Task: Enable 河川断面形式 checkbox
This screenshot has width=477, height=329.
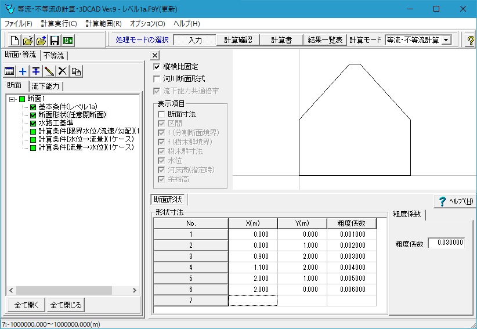Action: [x=157, y=79]
